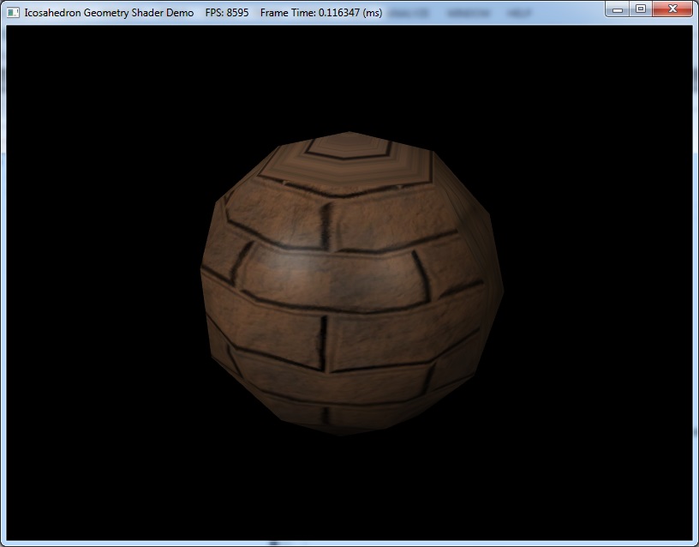Click the black viewport area above the sphere
The image size is (699, 547).
pos(349,77)
